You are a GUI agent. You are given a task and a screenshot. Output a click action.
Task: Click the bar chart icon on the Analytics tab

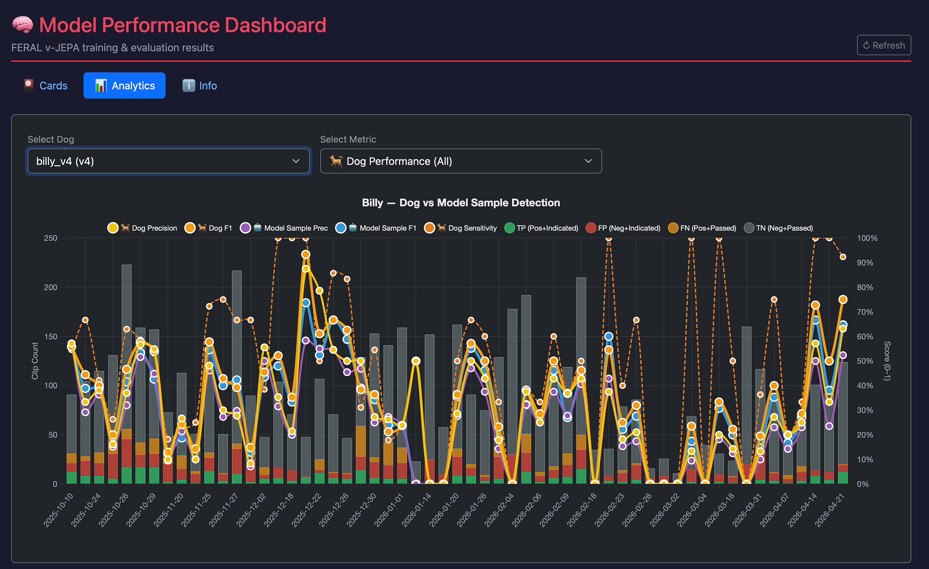(101, 86)
